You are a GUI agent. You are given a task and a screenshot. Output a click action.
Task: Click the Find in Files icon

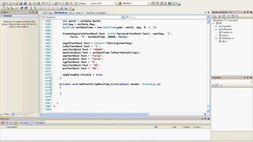point(120,4)
